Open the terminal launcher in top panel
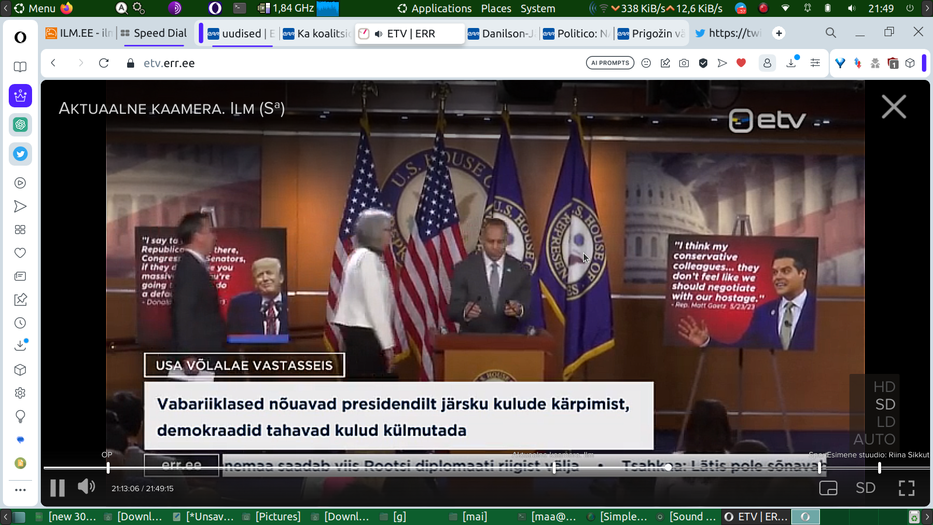Image resolution: width=933 pixels, height=525 pixels. click(x=240, y=8)
